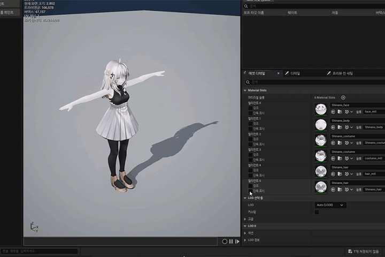This screenshot has width=385, height=257.
Task: Use selected asset for 엘리먼트 3 costume material
Action: (x=333, y=158)
